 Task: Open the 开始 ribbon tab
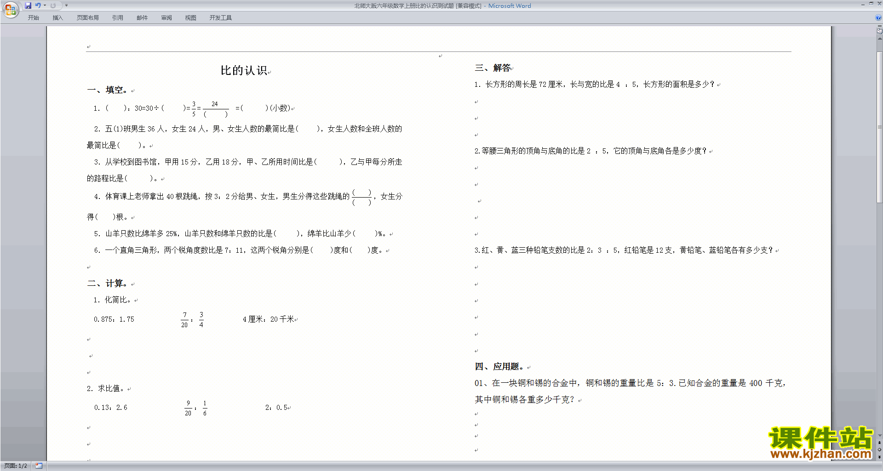(x=34, y=17)
